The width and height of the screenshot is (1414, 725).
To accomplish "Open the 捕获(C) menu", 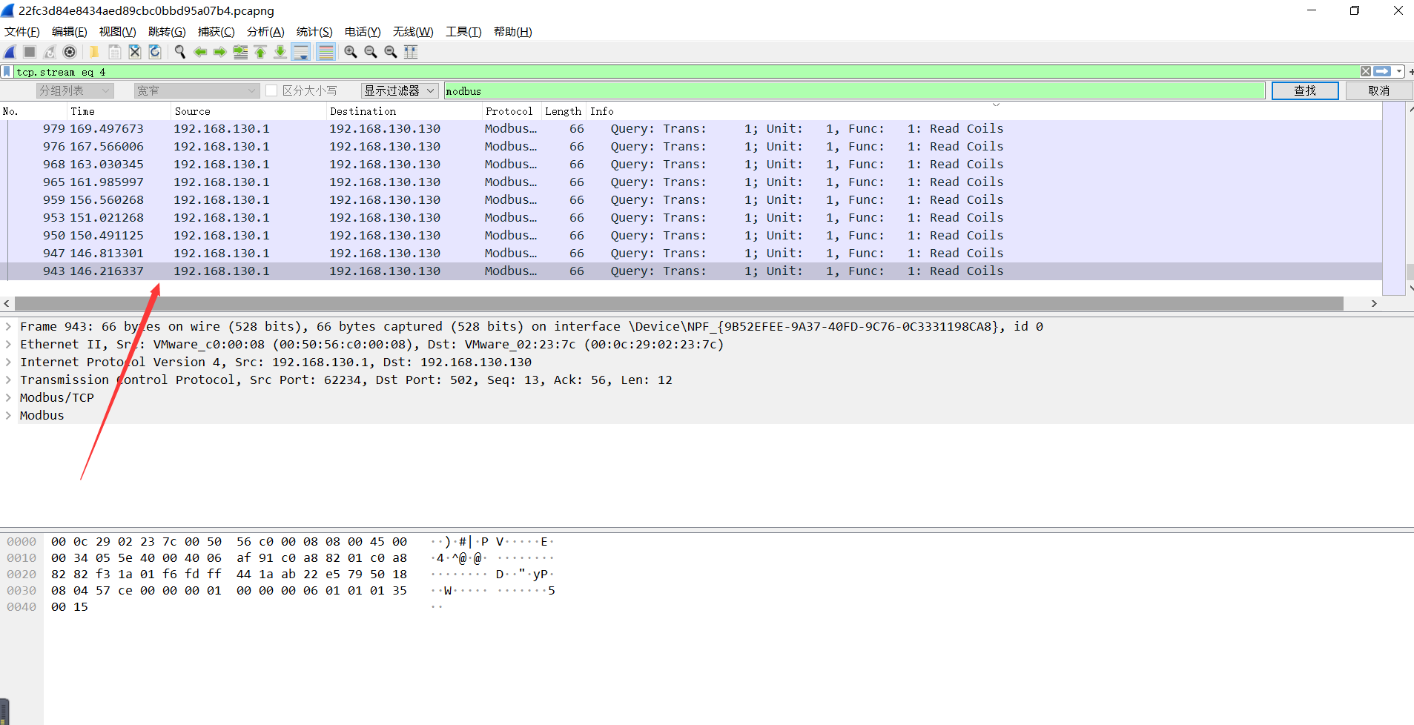I will [217, 32].
